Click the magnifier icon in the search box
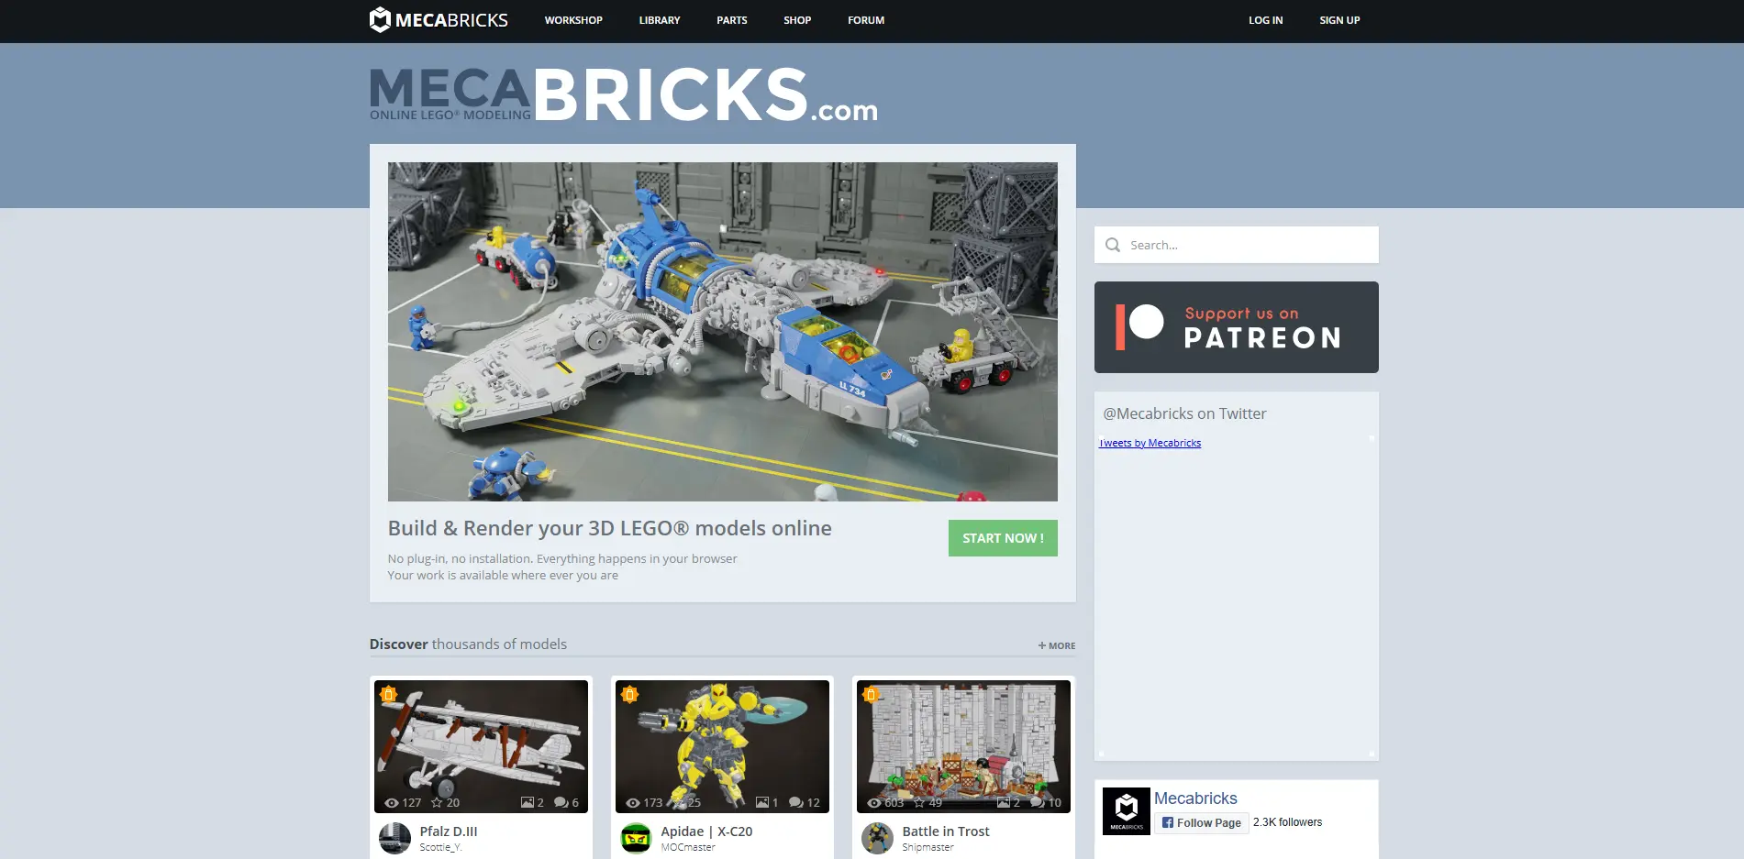 [x=1113, y=244]
